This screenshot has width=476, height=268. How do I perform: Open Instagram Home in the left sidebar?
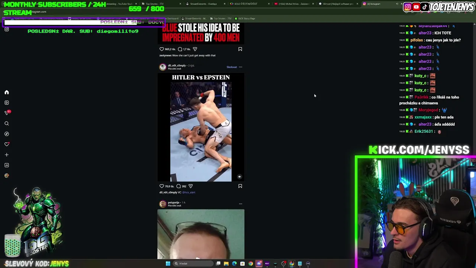point(7,92)
